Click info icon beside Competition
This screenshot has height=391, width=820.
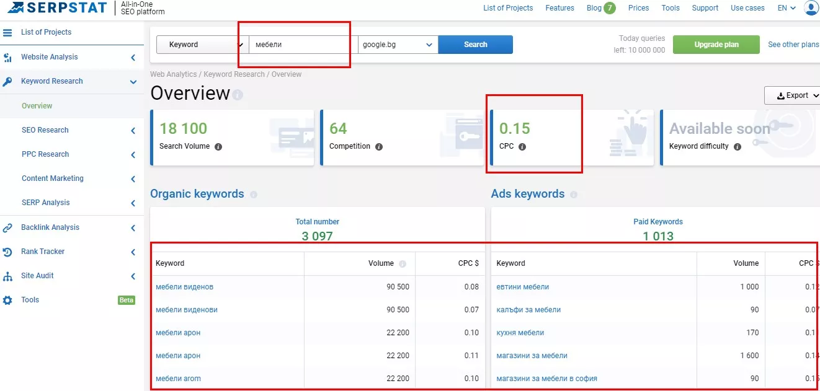tap(379, 147)
